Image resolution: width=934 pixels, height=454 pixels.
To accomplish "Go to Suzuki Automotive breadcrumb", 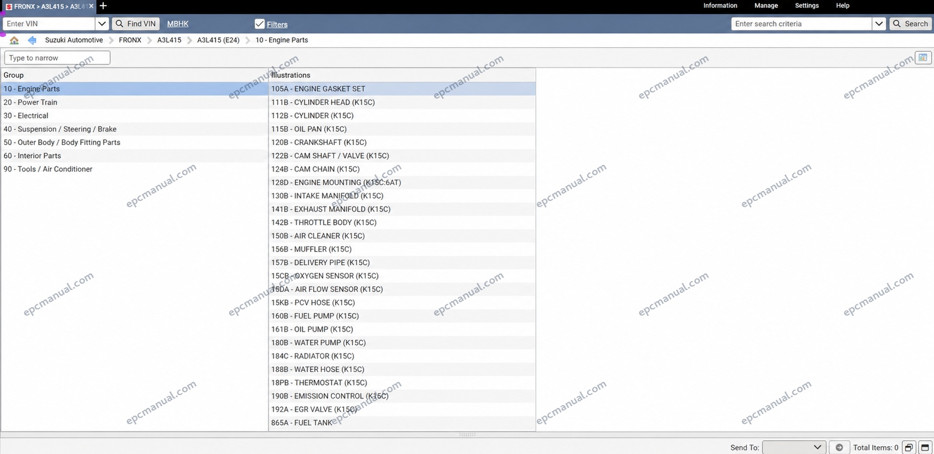I will pyautogui.click(x=74, y=40).
